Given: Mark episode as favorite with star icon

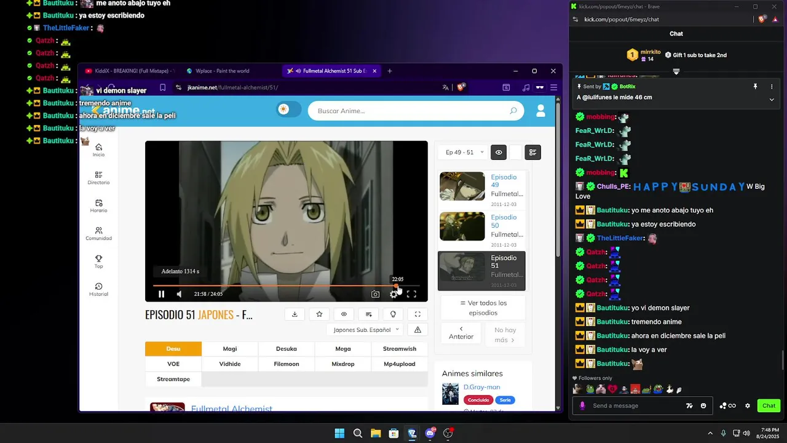Looking at the screenshot, I should 319,314.
